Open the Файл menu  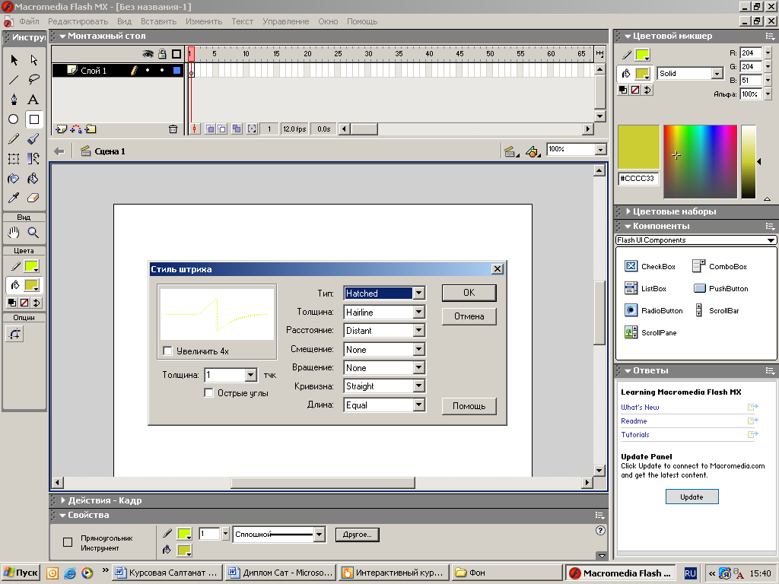pos(30,21)
